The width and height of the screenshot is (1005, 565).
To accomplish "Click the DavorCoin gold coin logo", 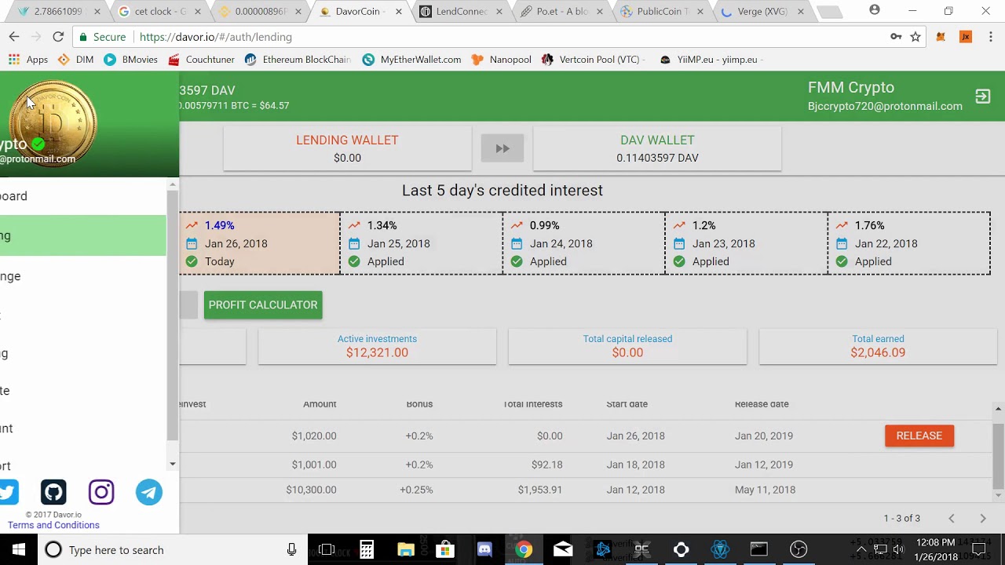I will [53, 122].
